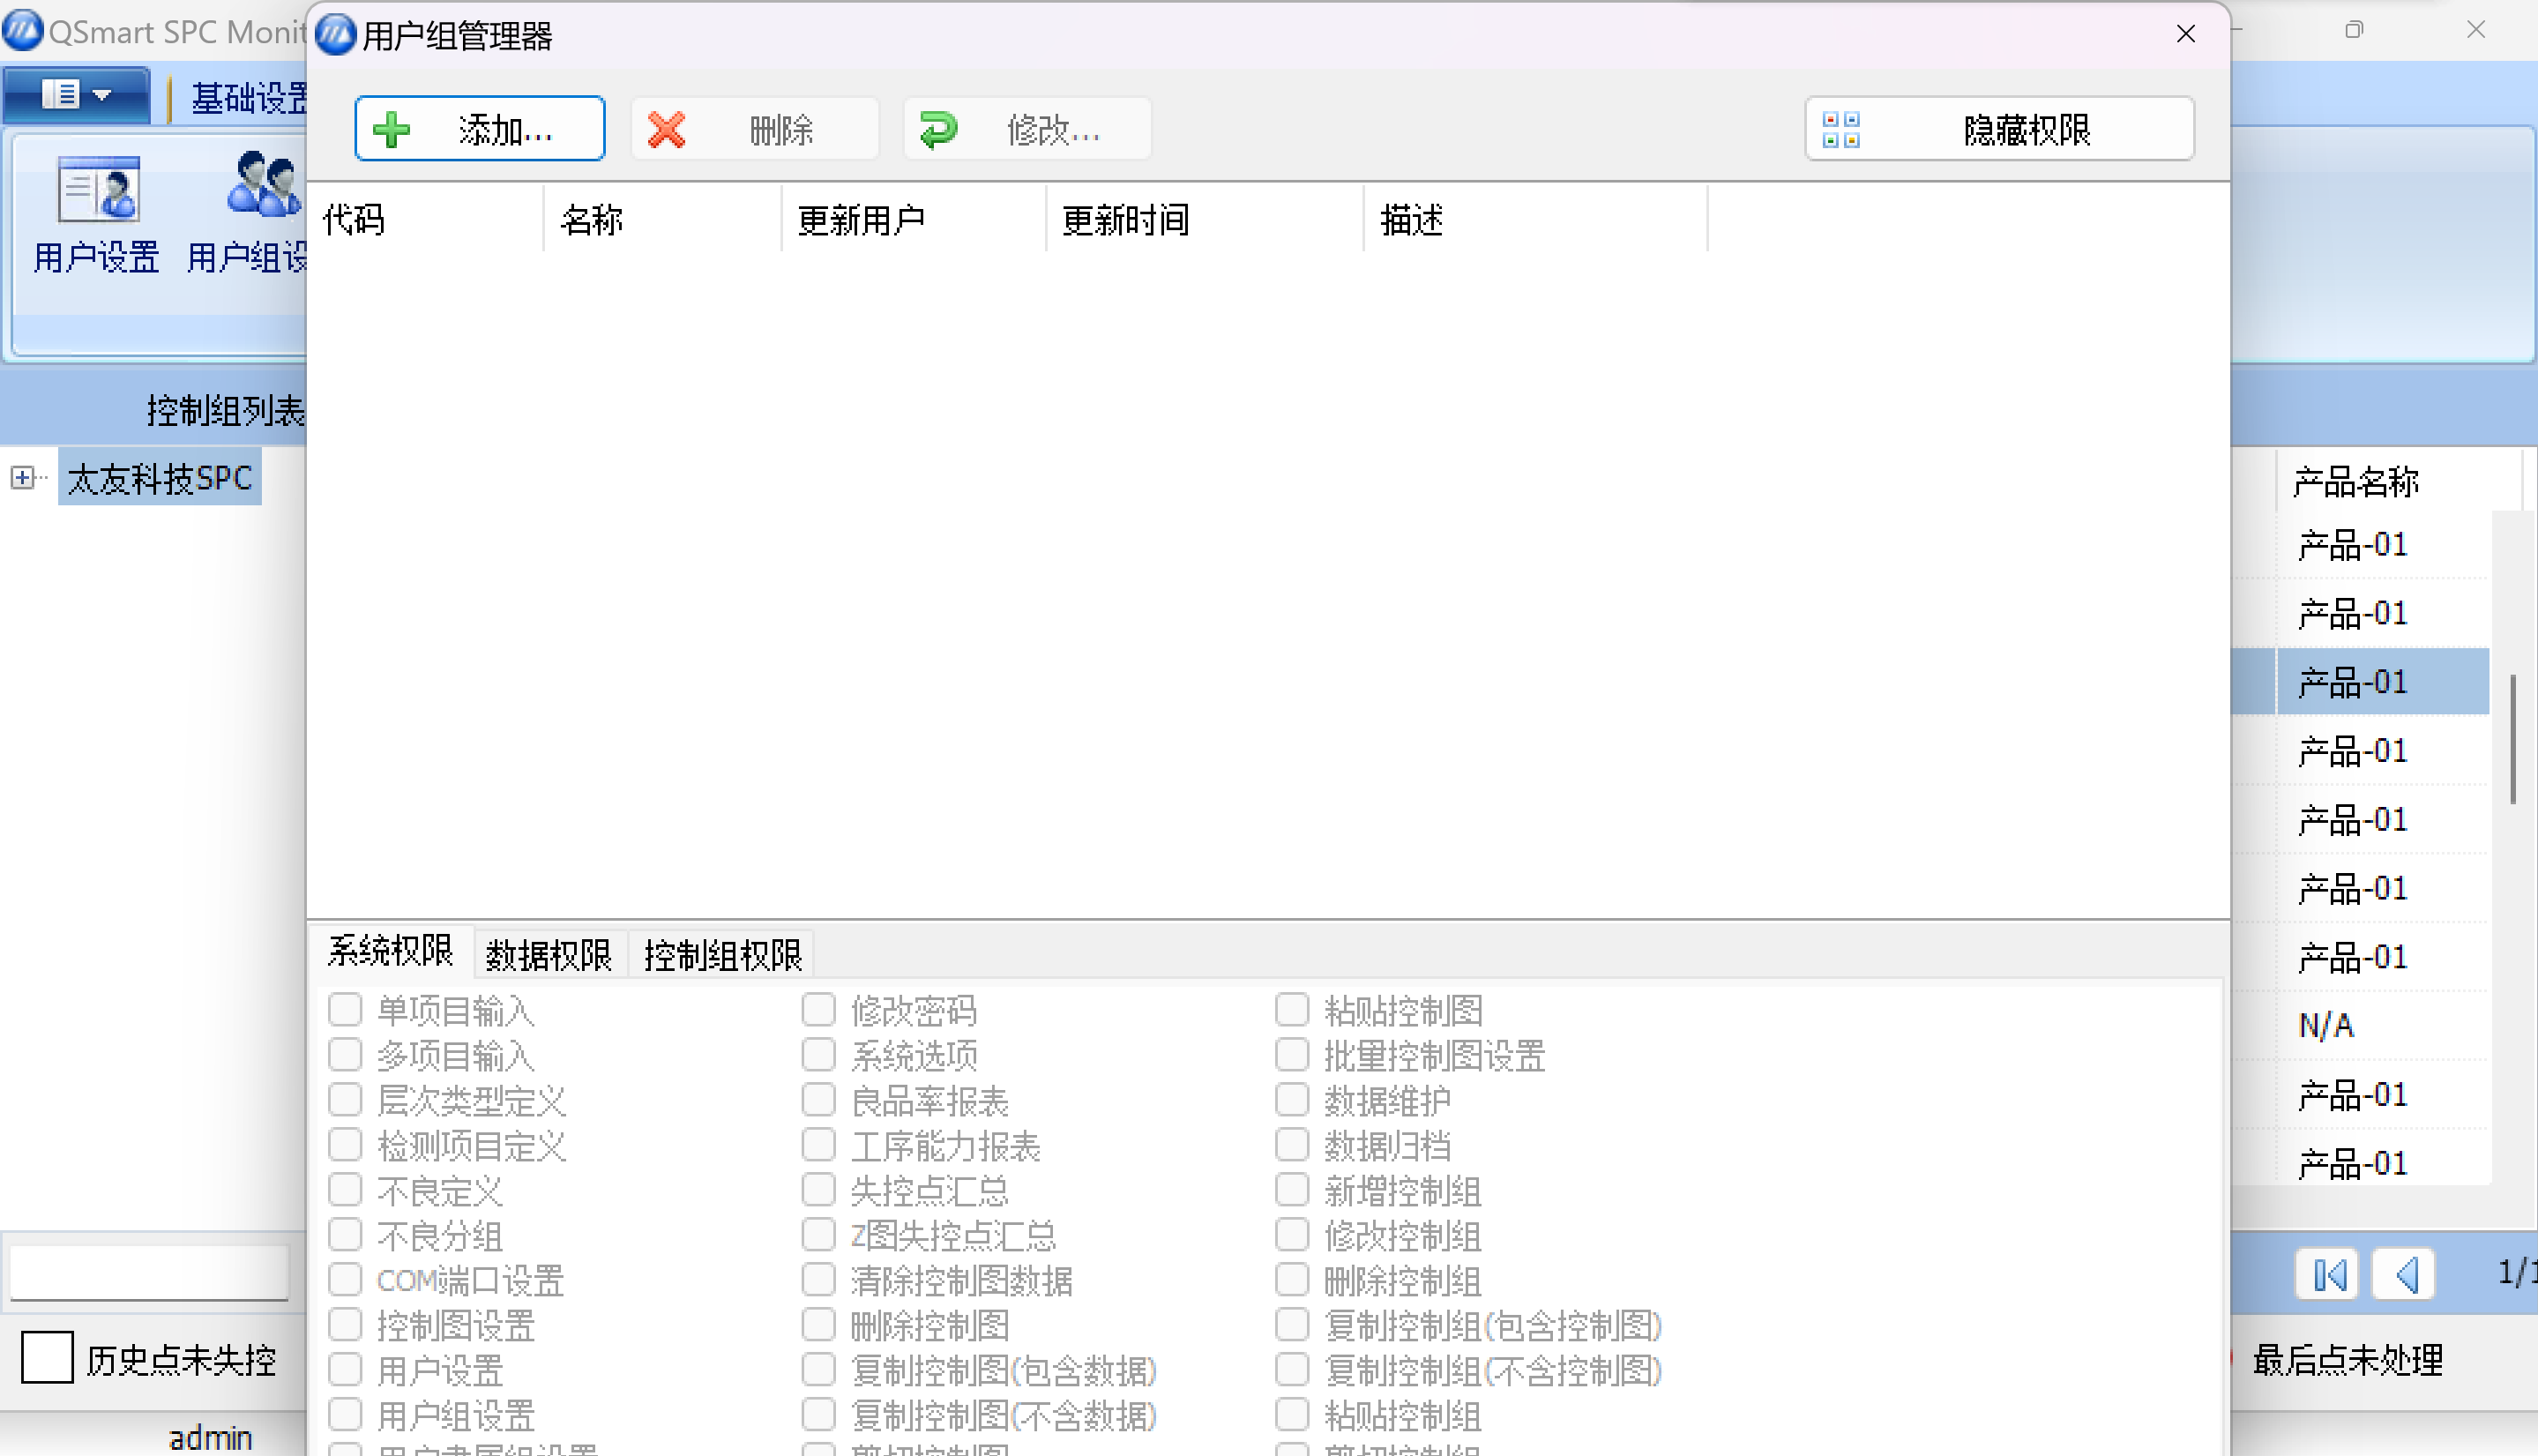
Task: Click the 代码 column header
Action: 354,219
